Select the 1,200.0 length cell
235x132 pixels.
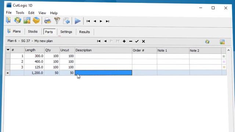click(x=34, y=73)
